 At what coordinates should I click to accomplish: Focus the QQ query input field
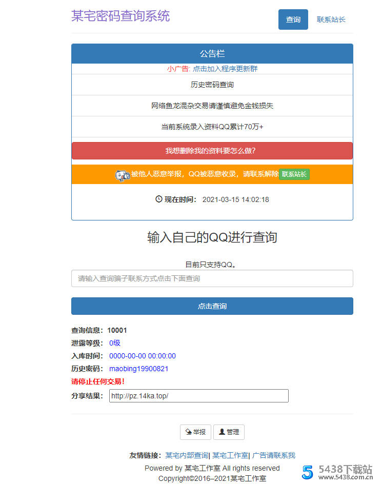pos(212,278)
